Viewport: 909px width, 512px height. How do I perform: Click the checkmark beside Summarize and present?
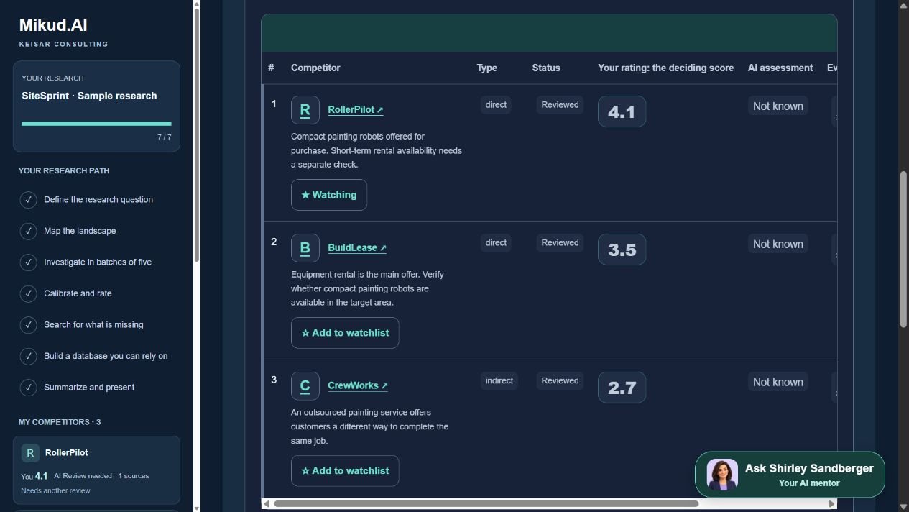point(28,388)
